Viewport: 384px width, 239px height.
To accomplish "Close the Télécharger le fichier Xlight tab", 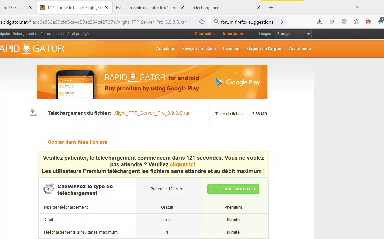I will pyautogui.click(x=106, y=7).
